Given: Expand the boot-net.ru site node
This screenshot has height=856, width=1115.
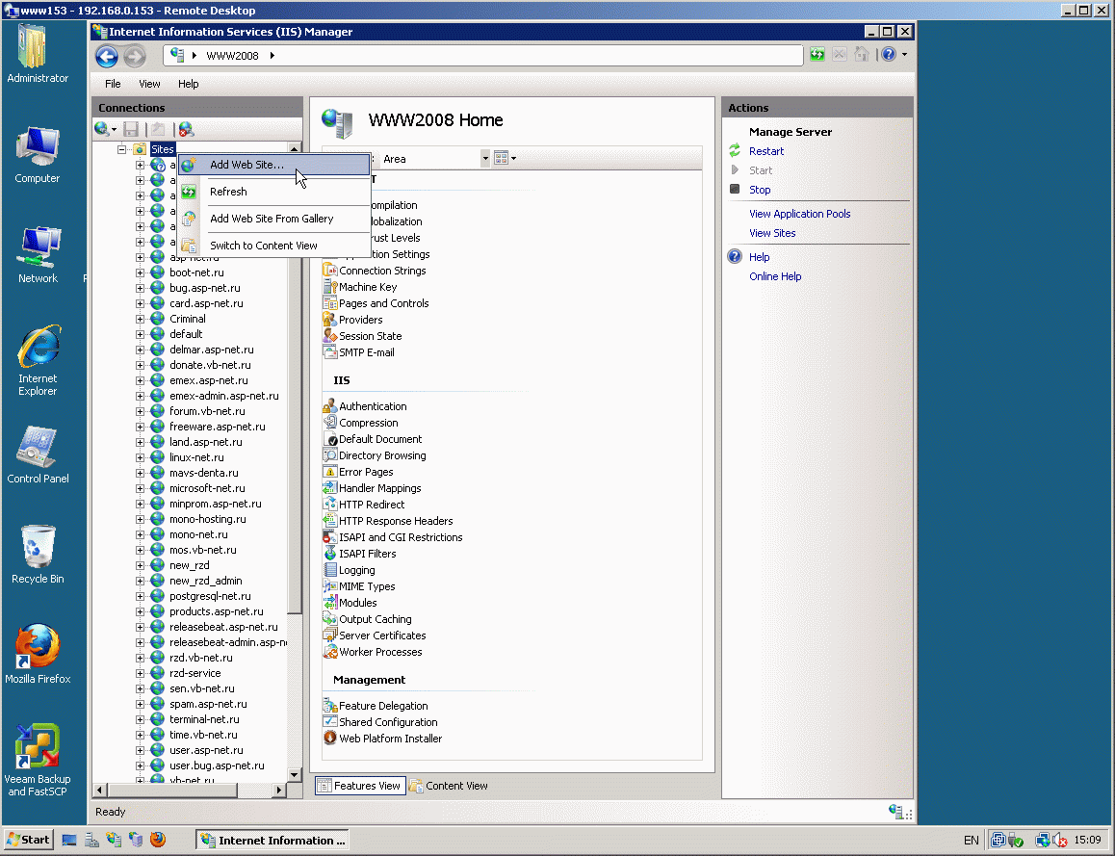Looking at the screenshot, I should tap(140, 273).
